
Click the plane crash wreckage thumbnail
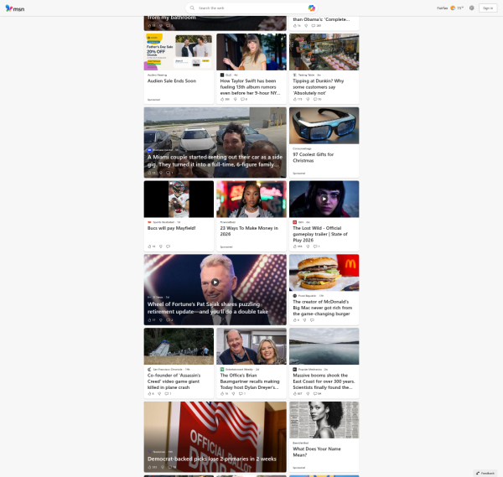(179, 346)
